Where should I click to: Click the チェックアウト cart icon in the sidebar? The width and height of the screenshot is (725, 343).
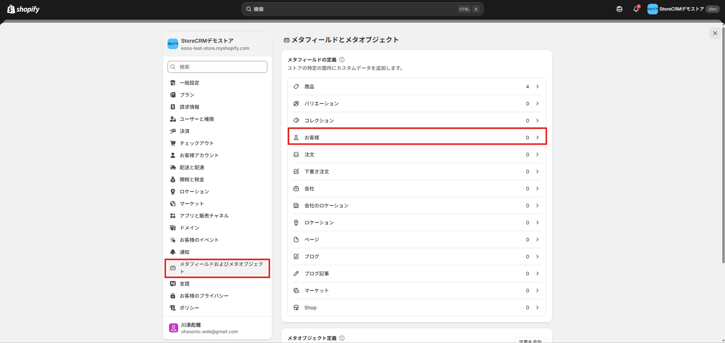coord(173,143)
